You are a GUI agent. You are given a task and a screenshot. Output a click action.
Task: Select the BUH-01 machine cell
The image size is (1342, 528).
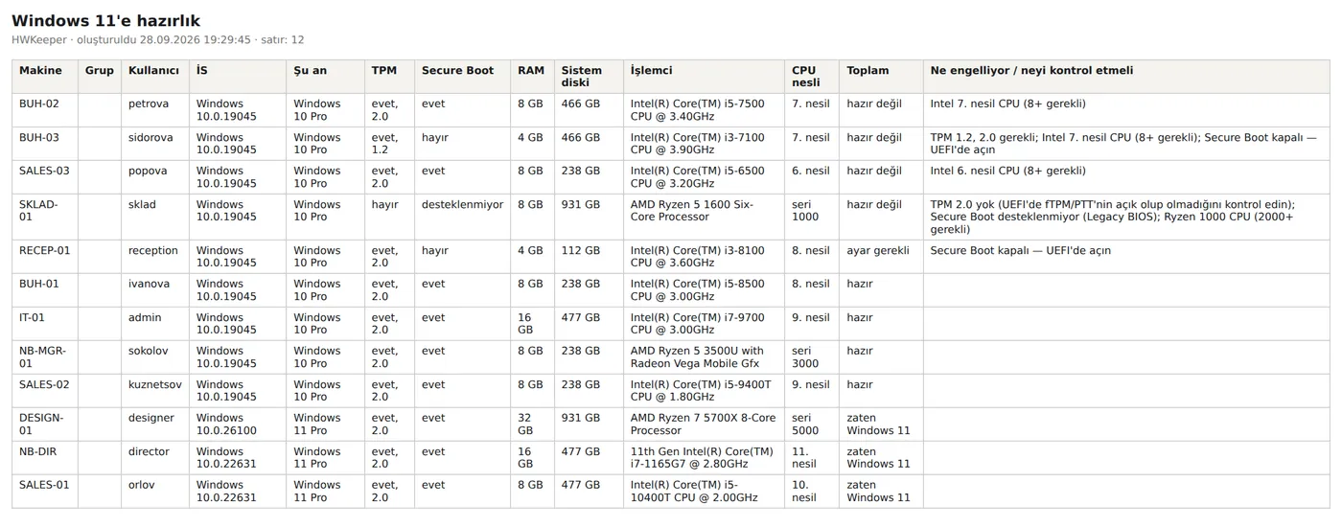[x=45, y=290]
